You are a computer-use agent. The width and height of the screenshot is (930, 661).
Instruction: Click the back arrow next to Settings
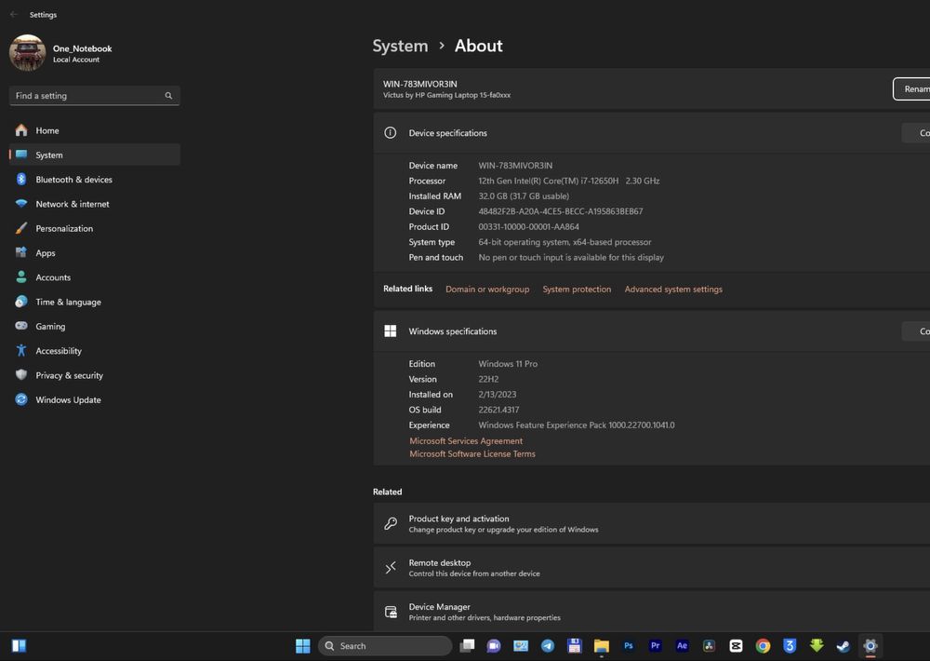(x=14, y=14)
